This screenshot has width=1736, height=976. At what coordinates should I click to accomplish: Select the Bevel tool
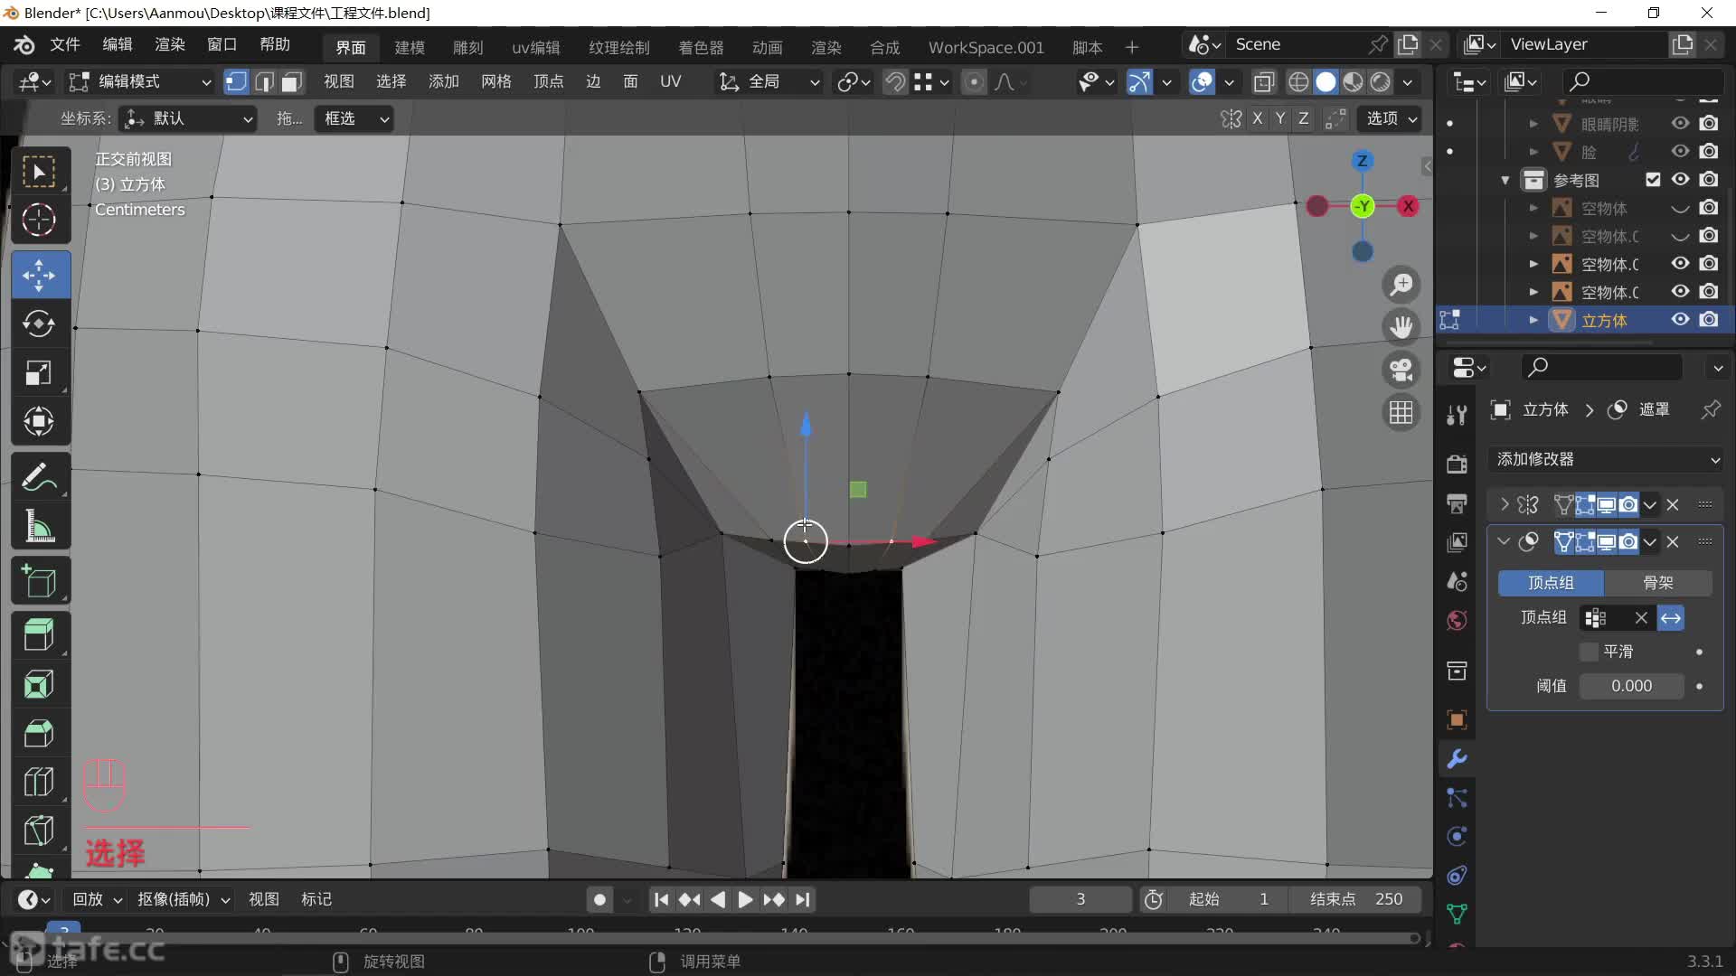click(x=39, y=733)
